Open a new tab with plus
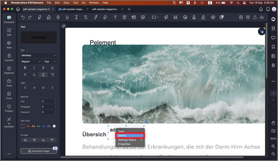The width and height of the screenshot is (278, 161). point(129,9)
